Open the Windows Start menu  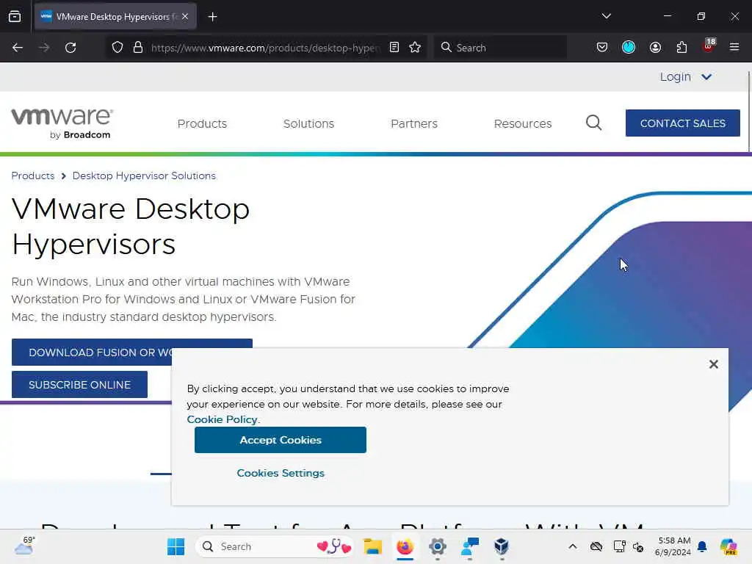pyautogui.click(x=176, y=546)
